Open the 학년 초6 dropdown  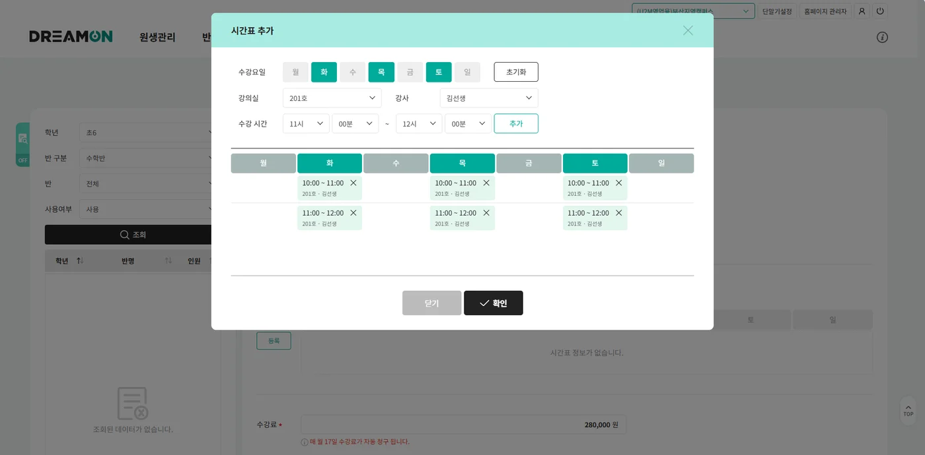145,133
